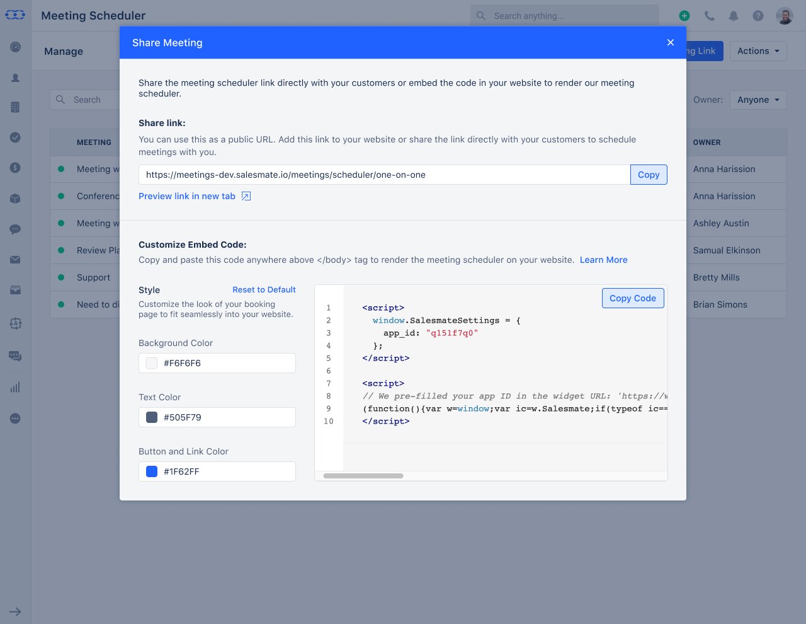This screenshot has height=624, width=806.
Task: Select owner Ashley Austin cell
Action: coord(721,223)
